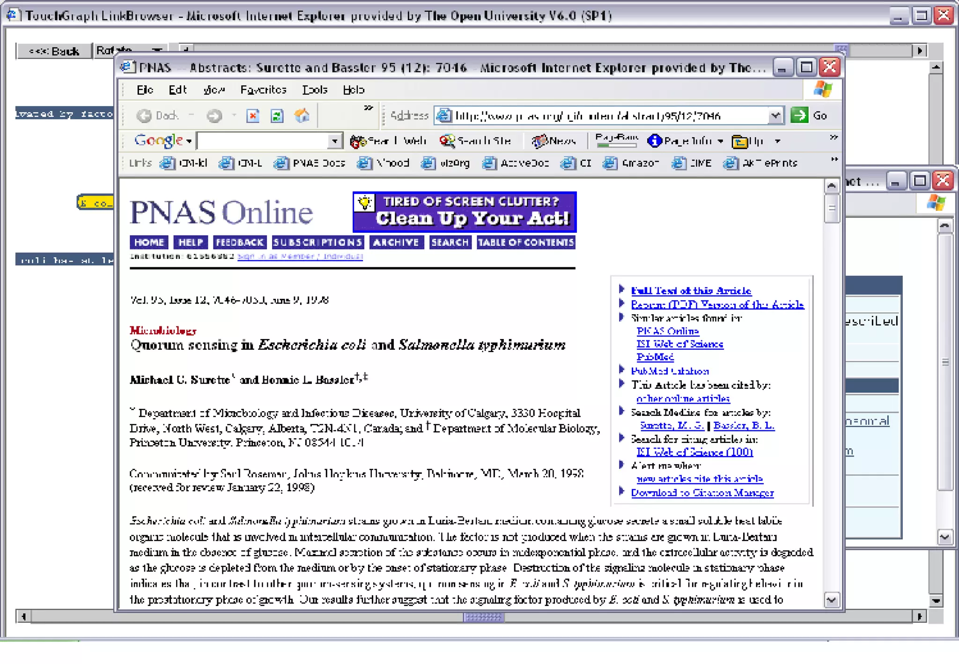959x664 pixels.
Task: Open the Tools menu
Action: (x=315, y=90)
